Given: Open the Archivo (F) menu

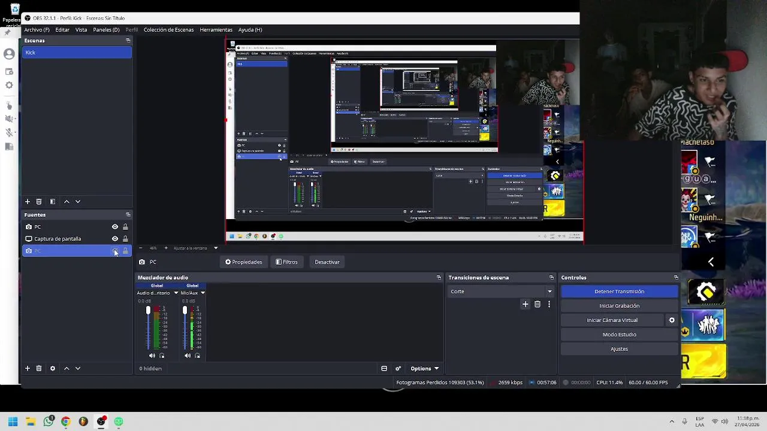Looking at the screenshot, I should coord(37,30).
